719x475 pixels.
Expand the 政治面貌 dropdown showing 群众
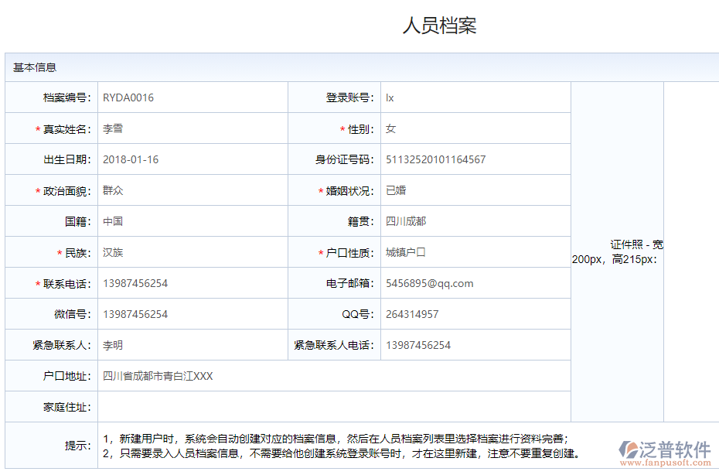pyautogui.click(x=192, y=190)
